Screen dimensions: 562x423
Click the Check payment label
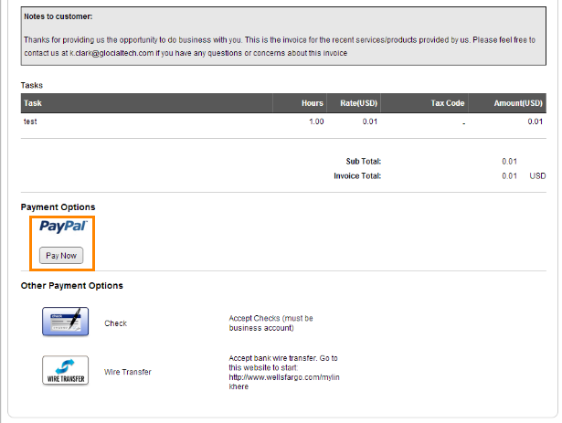pos(115,323)
